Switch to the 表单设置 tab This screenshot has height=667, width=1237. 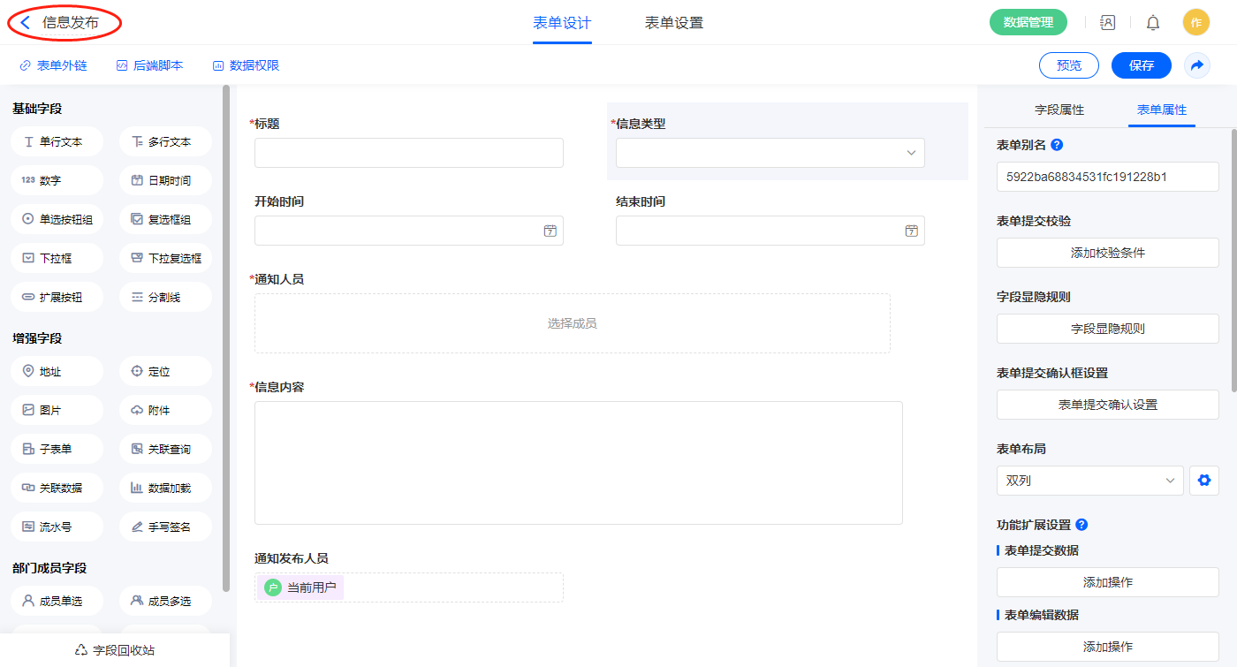coord(673,23)
